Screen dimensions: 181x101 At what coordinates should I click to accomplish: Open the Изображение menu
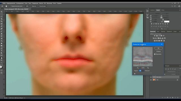click(x=20, y=3)
